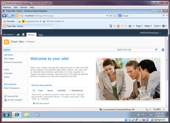The width and height of the screenshot is (170, 123).
Task: Expand search provider dropdown arrow
Action: pyautogui.click(x=167, y=15)
